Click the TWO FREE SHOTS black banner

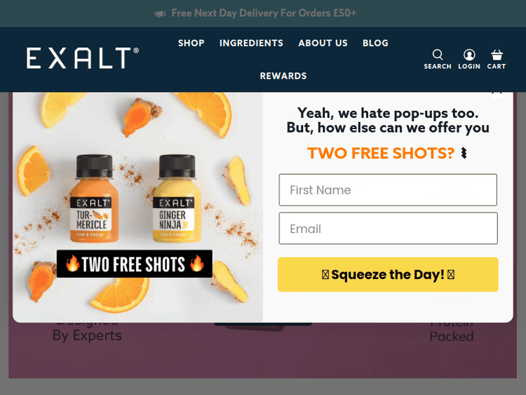135,264
